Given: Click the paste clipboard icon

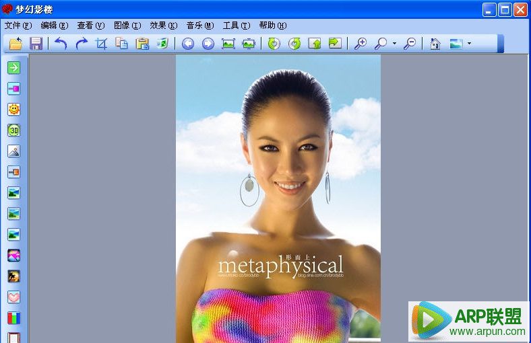Looking at the screenshot, I should pos(142,44).
